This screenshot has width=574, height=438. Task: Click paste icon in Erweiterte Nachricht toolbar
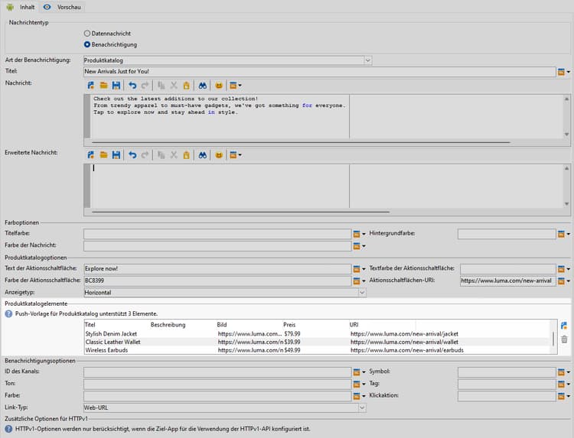(x=186, y=155)
